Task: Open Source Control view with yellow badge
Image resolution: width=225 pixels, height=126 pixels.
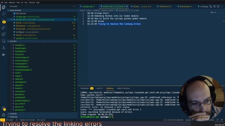Action: tap(4, 21)
